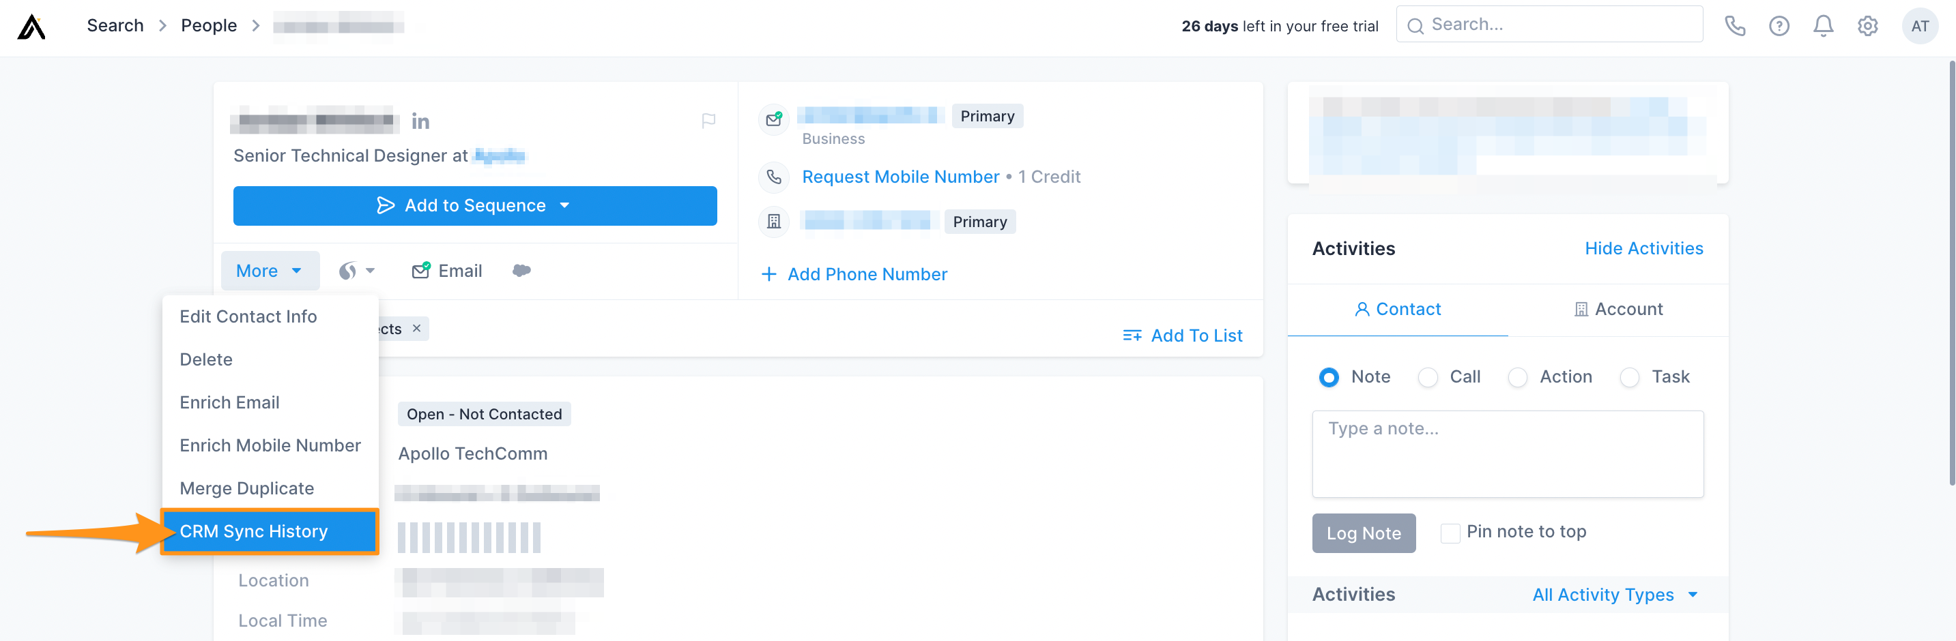Switch to the Contact activities tab

1397,310
